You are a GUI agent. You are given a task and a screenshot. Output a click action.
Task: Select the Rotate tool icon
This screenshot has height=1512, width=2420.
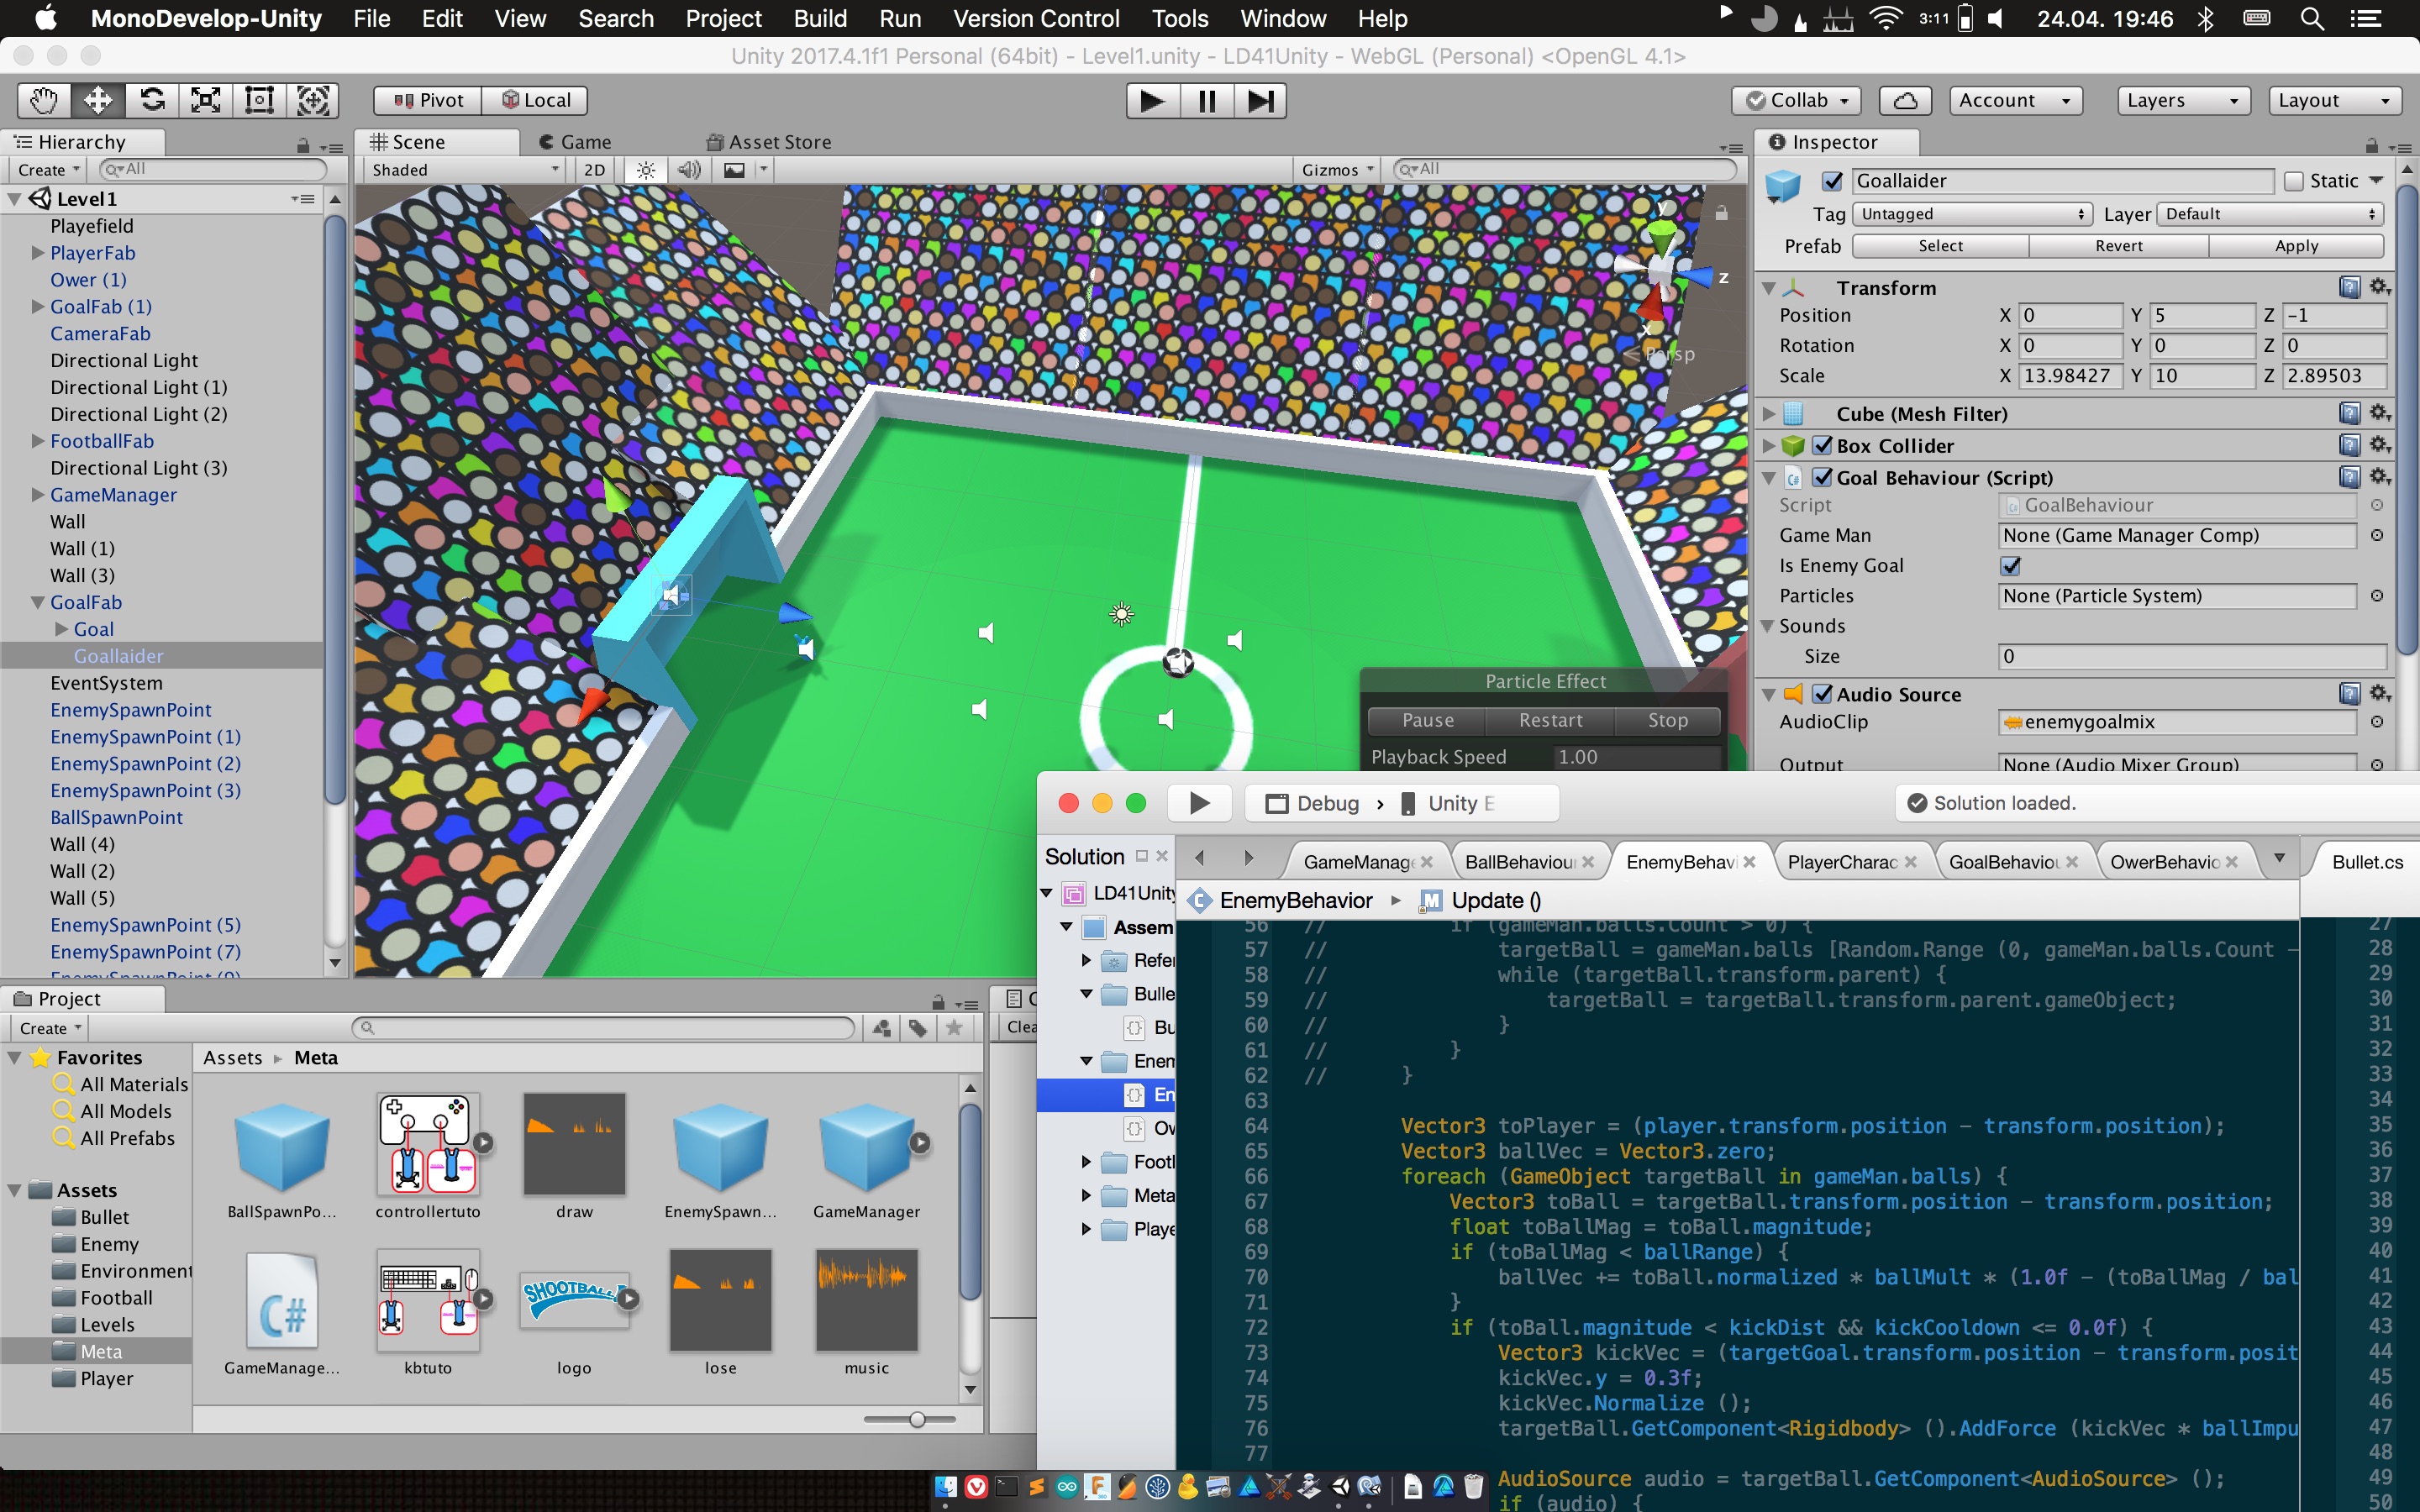(152, 100)
